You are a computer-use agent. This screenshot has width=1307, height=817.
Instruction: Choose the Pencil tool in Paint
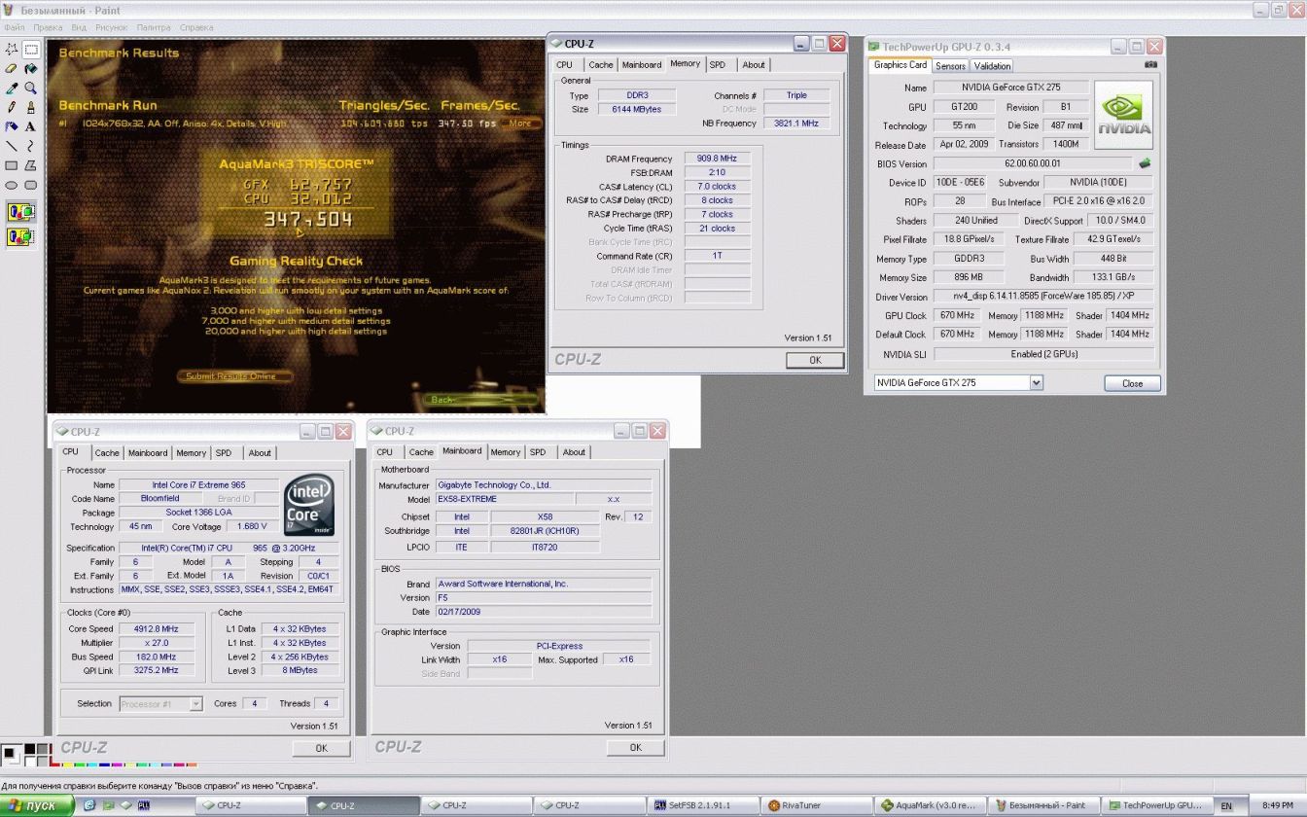(x=12, y=107)
